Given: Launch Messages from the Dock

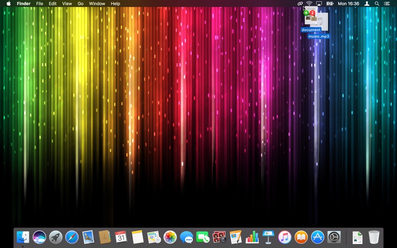Looking at the screenshot, I should (x=187, y=238).
